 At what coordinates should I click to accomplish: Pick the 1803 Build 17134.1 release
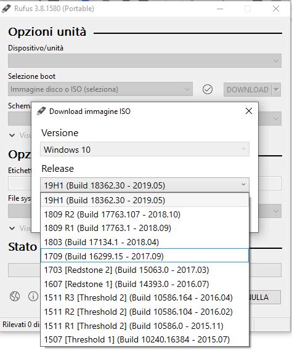pos(145,242)
